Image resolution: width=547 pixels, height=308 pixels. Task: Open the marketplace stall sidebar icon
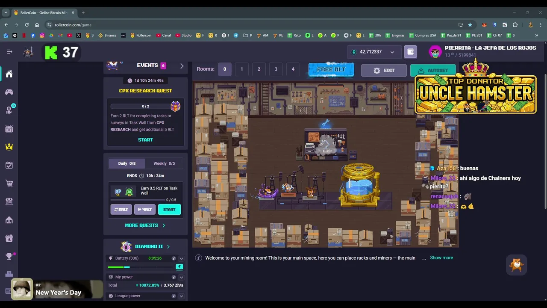pos(9,201)
